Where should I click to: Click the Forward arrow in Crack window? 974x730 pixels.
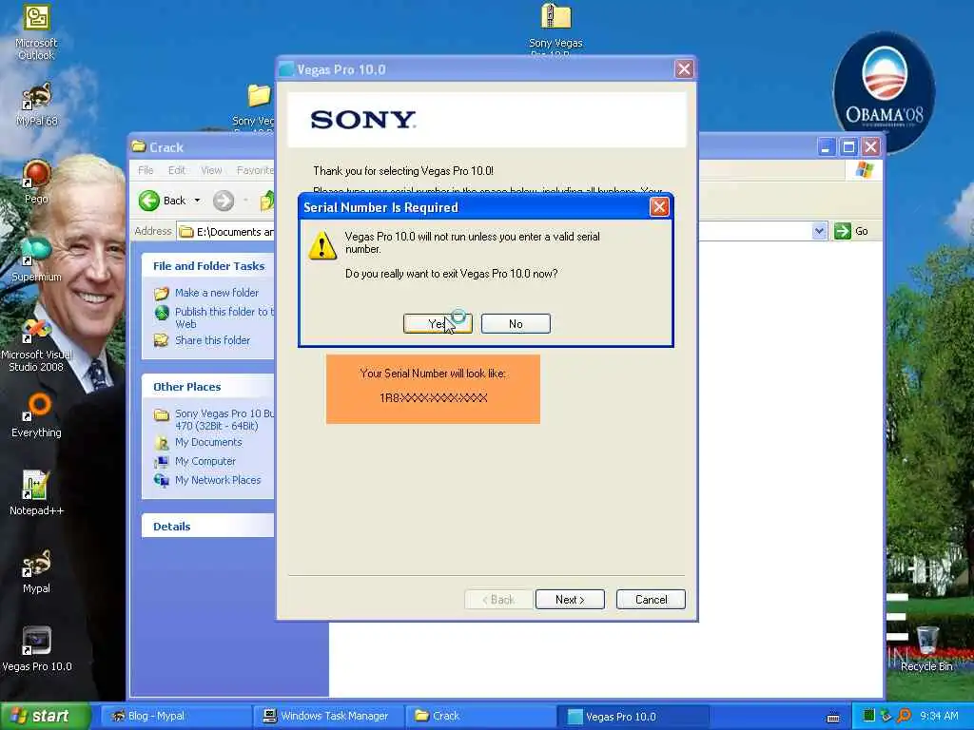point(224,201)
